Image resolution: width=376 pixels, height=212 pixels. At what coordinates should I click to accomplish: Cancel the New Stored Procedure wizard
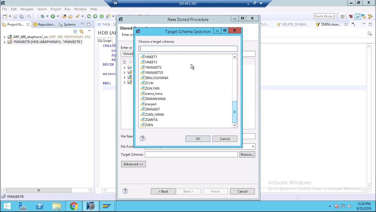point(242,191)
